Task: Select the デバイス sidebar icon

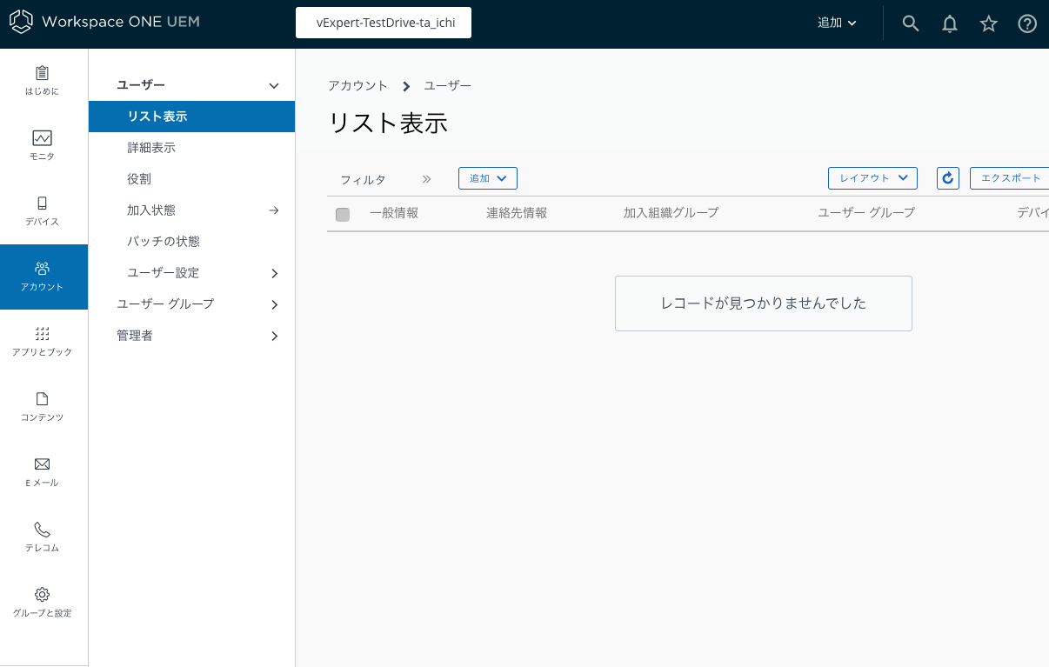Action: [x=42, y=210]
